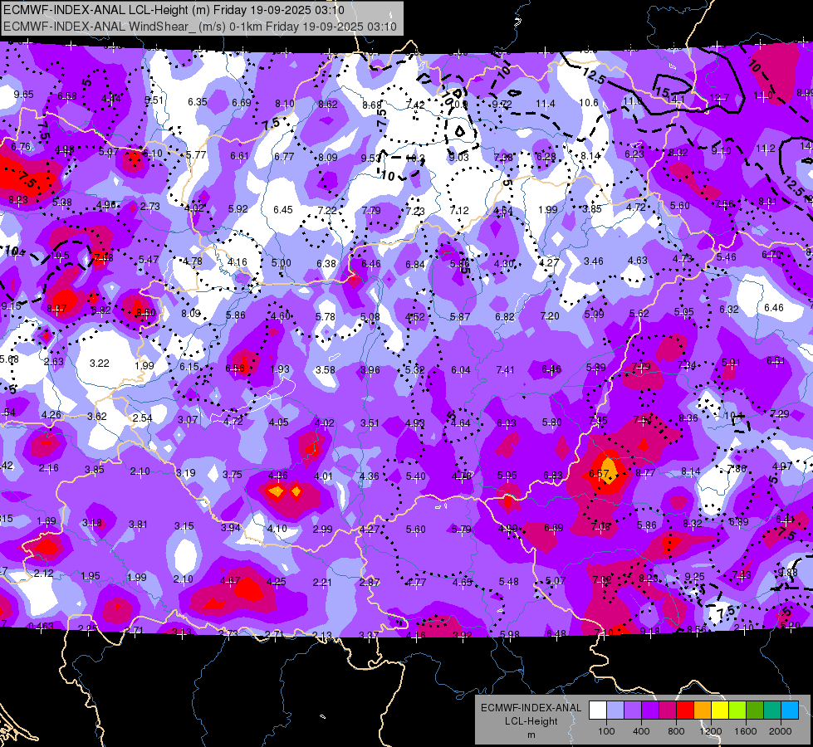Click the wind shear value 2.21
Viewport: 813px width, 747px height.
pos(322,583)
